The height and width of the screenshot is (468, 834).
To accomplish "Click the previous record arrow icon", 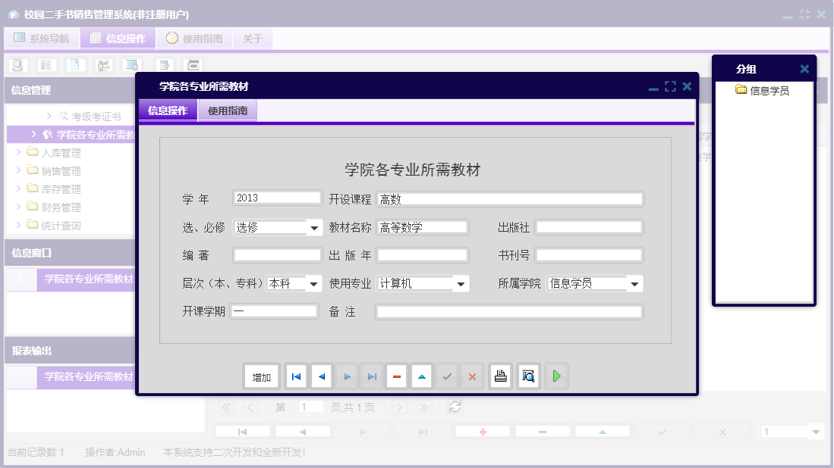I will 321,376.
